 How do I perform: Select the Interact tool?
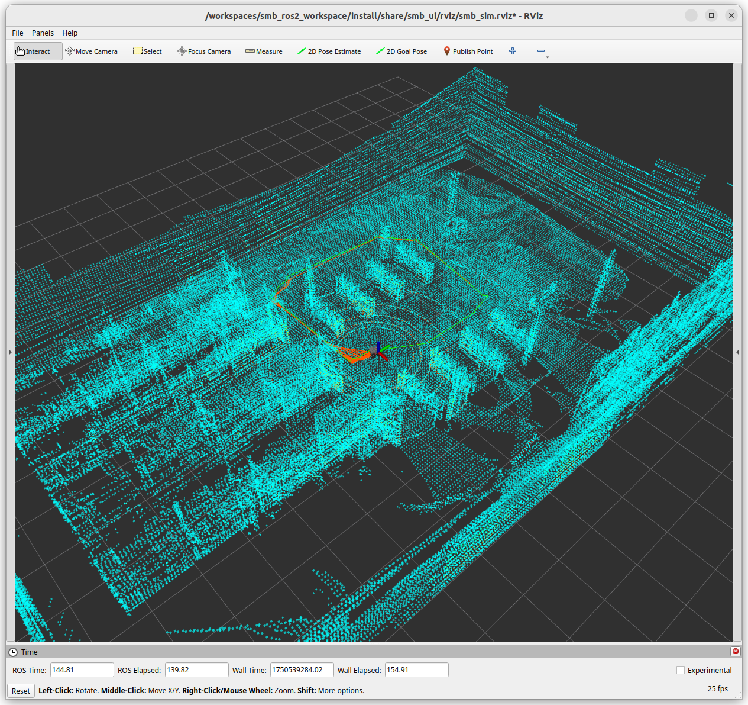[x=38, y=51]
